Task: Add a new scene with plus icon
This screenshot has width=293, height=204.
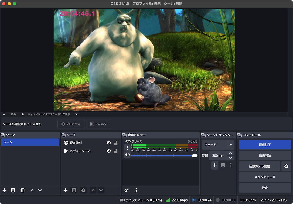Action: (x=5, y=190)
